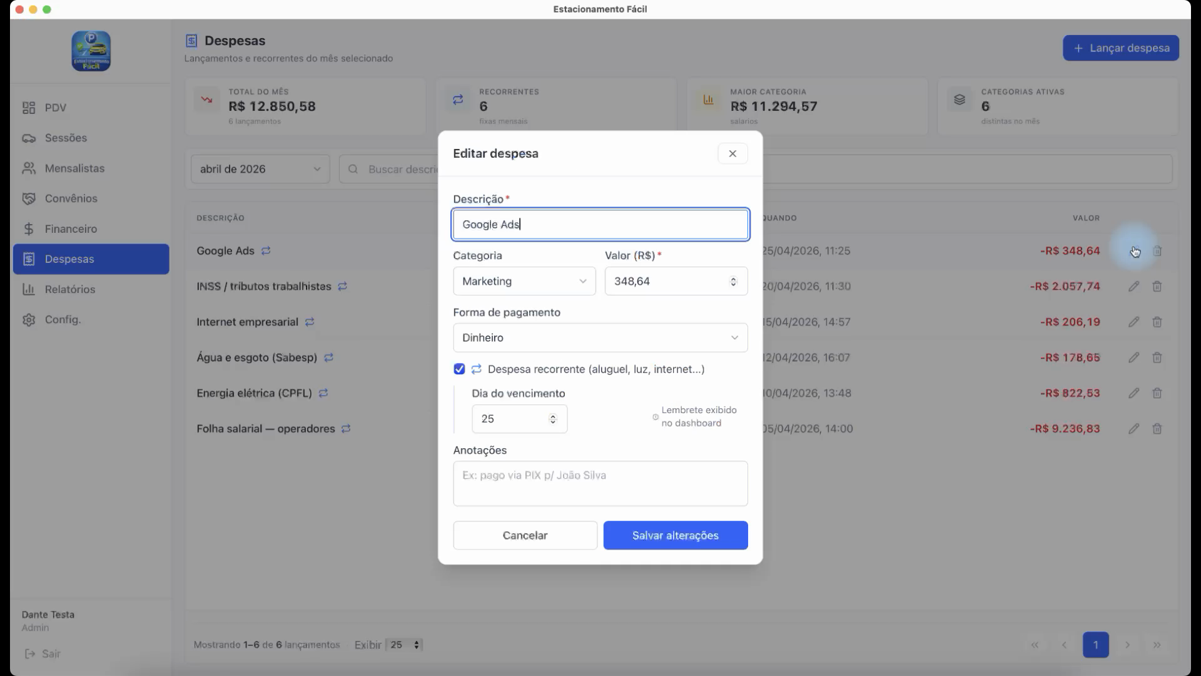This screenshot has width=1201, height=676.
Task: Click the Lançar despesa button
Action: click(x=1120, y=48)
